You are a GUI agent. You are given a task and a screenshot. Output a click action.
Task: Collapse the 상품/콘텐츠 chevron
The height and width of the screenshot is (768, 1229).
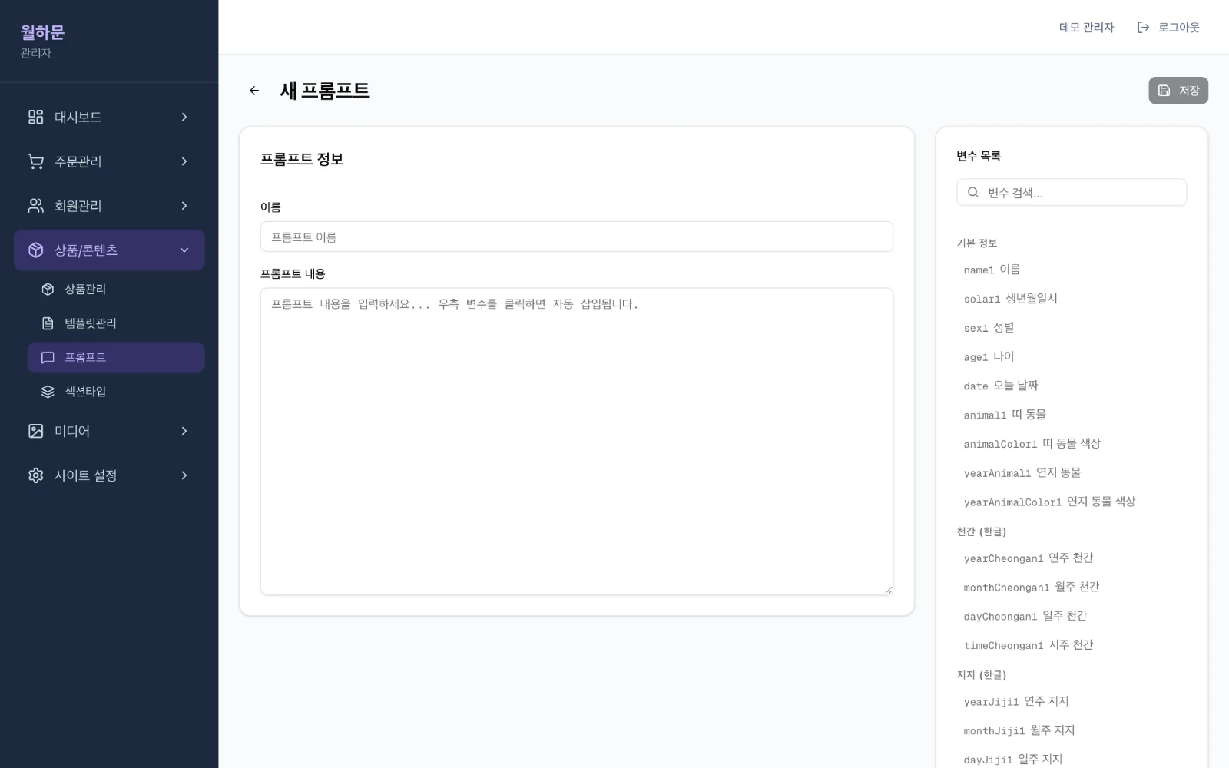[184, 250]
